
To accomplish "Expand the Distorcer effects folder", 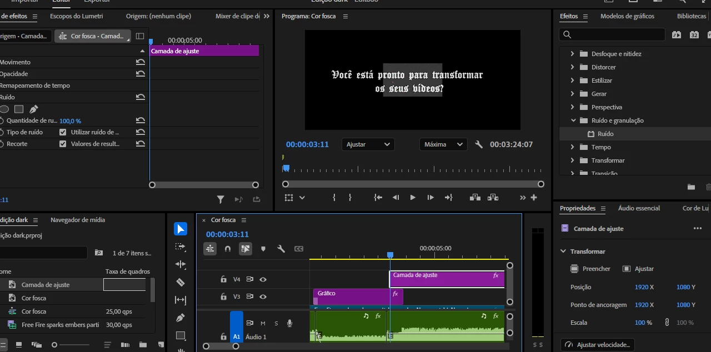I will click(573, 67).
